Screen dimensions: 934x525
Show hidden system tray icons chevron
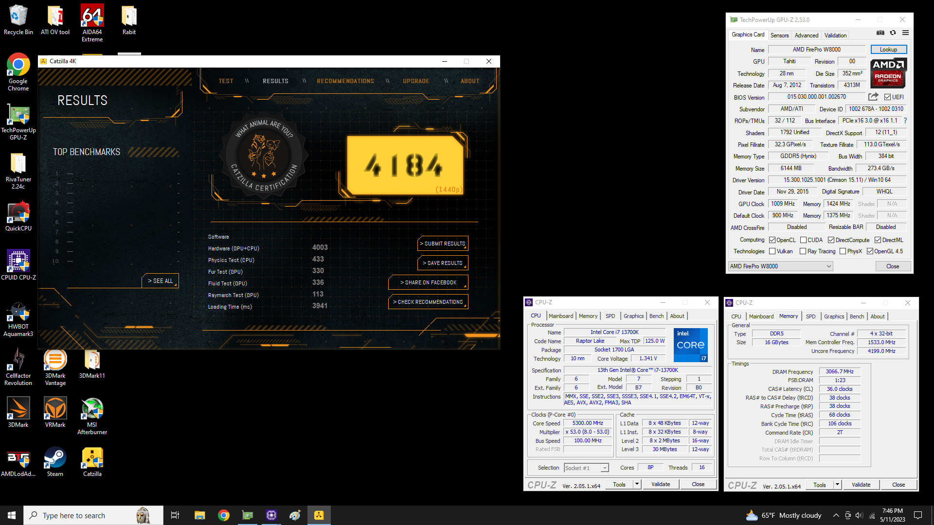tap(836, 515)
